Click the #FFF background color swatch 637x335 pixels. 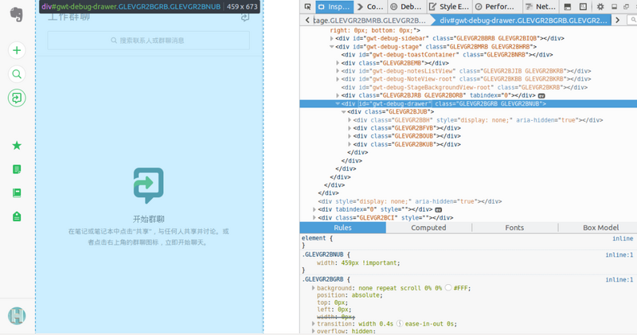click(x=448, y=287)
